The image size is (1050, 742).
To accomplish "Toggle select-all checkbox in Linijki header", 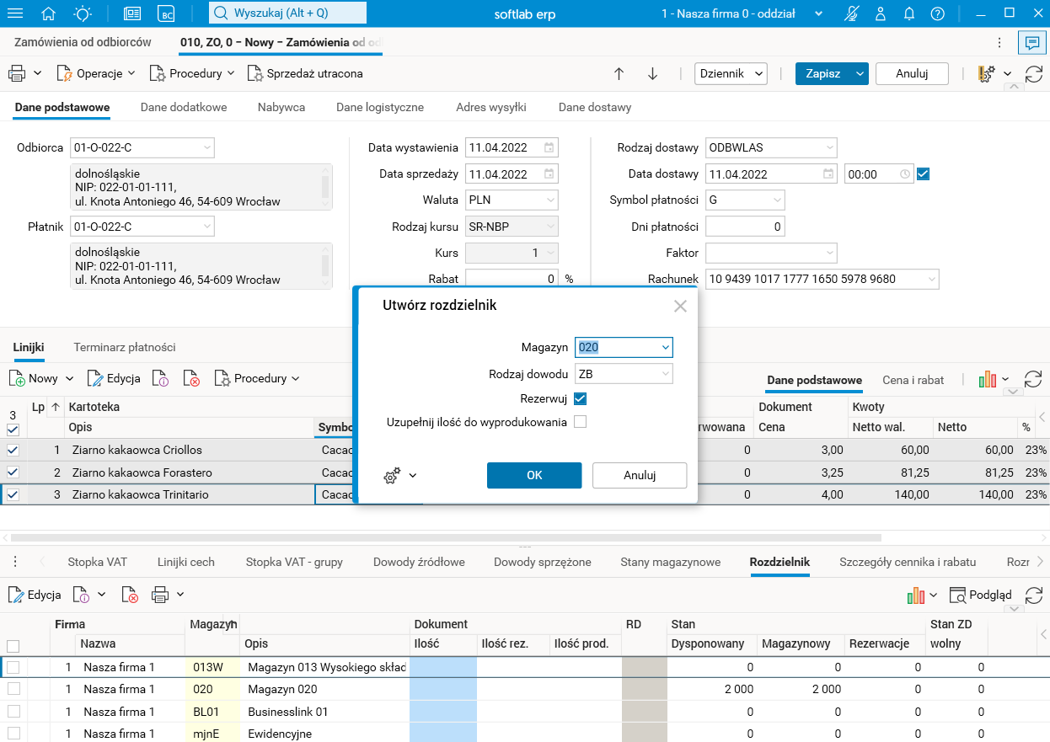I will pyautogui.click(x=13, y=430).
